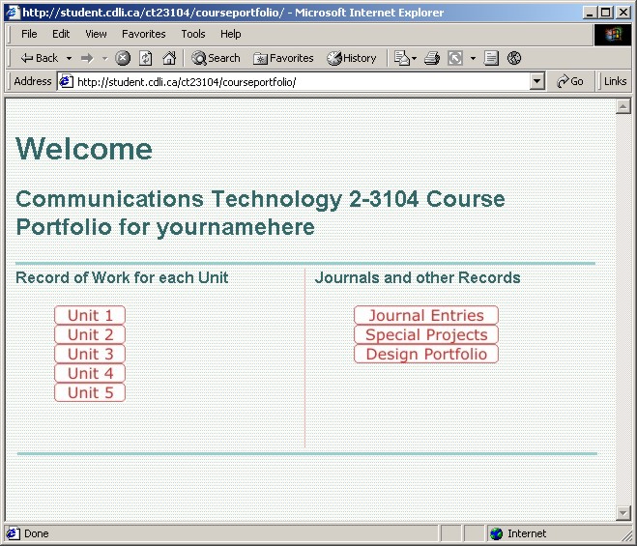Open the Mail dropdown arrow
The image size is (637, 546).
(414, 59)
